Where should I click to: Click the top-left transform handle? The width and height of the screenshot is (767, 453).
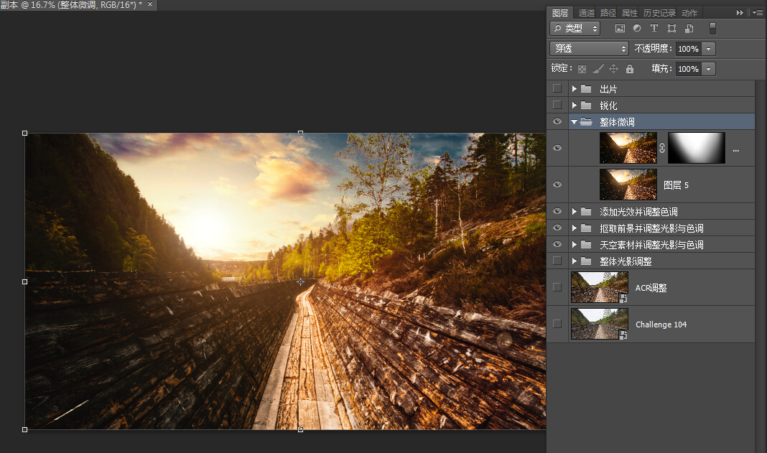(25, 133)
